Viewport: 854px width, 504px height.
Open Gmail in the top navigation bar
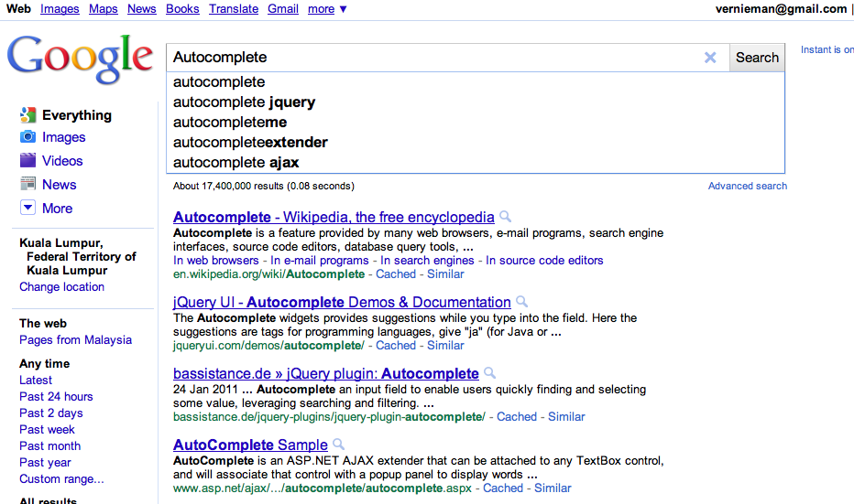[x=283, y=9]
